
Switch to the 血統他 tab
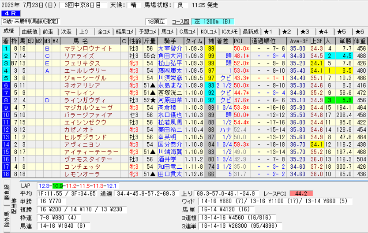29,32
